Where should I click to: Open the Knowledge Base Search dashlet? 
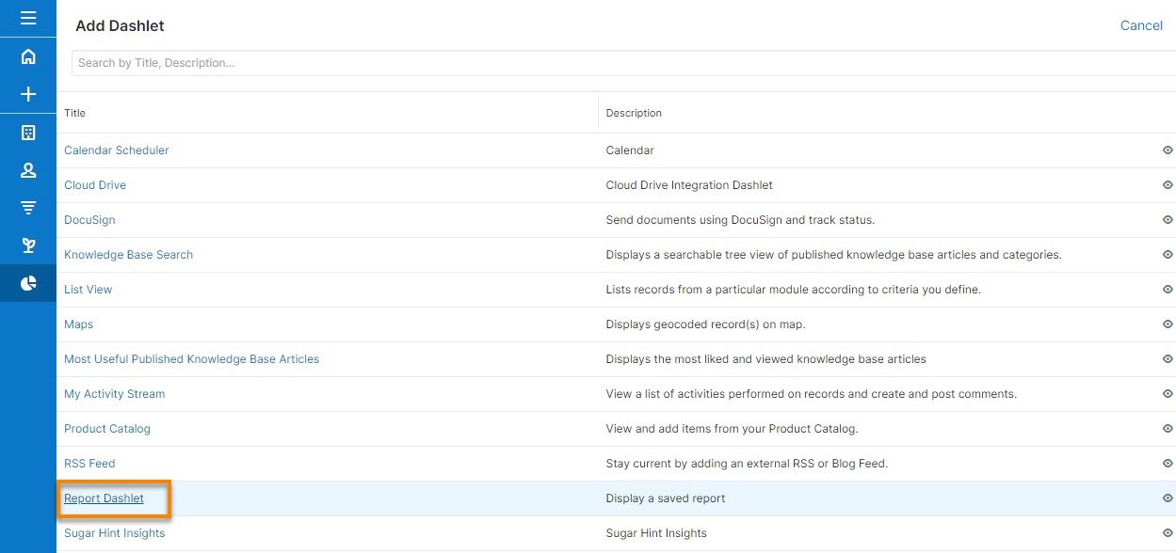[x=128, y=255]
